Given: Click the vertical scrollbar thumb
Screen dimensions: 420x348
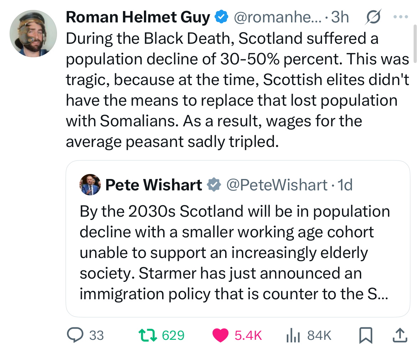Looking at the screenshot, I should [414, 43].
